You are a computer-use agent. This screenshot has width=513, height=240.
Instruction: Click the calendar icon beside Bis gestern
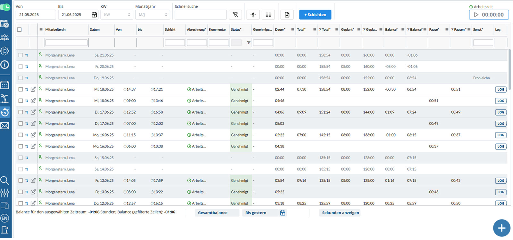click(282, 213)
